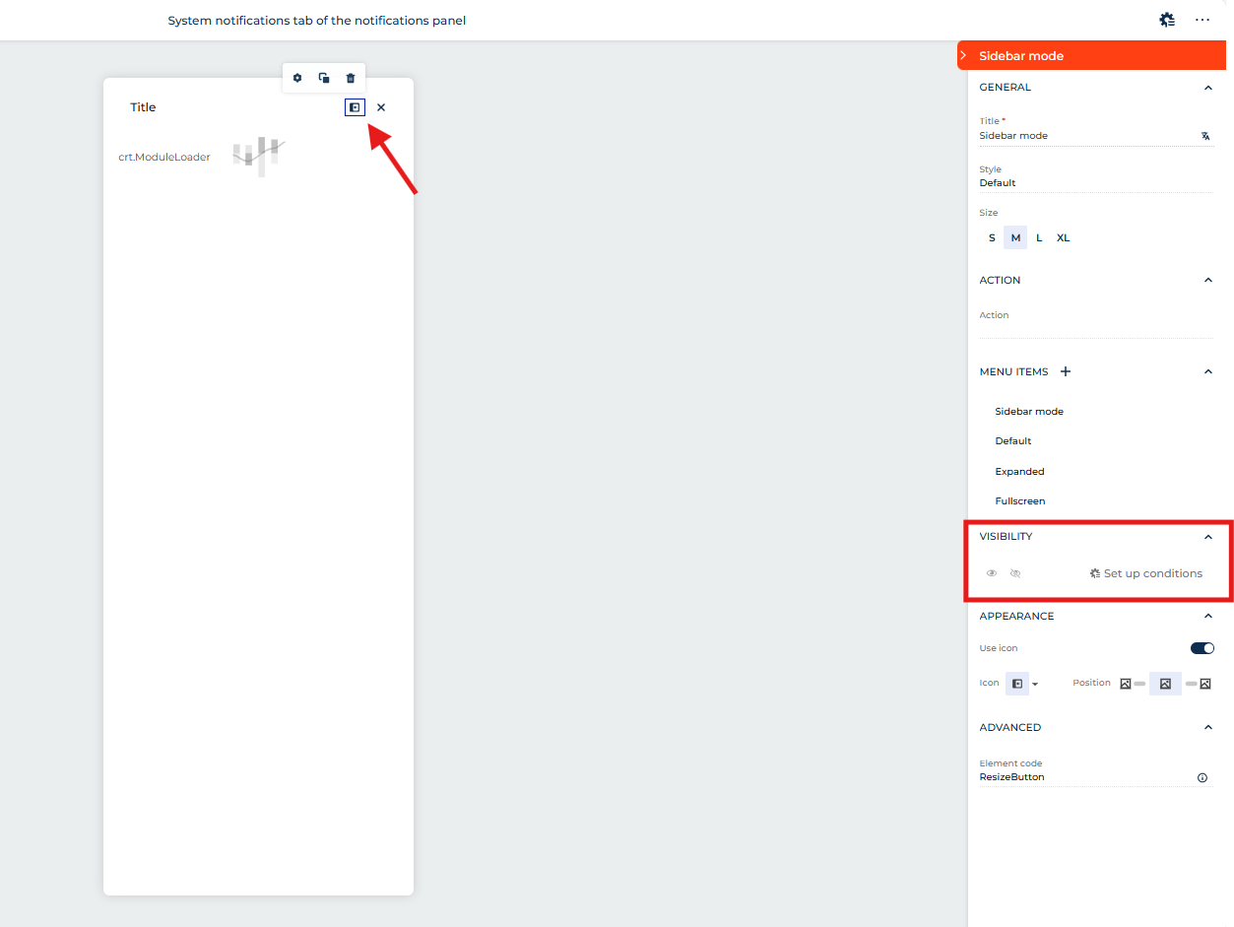Screen dimensions: 1234x927
Task: Click the sidebar mode resize button icon
Action: 355,107
